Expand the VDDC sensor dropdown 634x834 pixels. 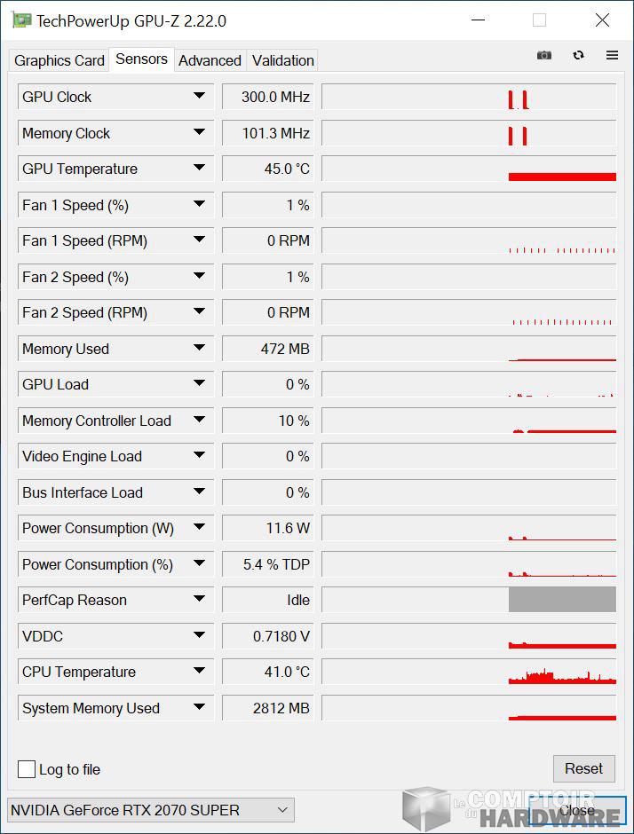[x=202, y=636]
